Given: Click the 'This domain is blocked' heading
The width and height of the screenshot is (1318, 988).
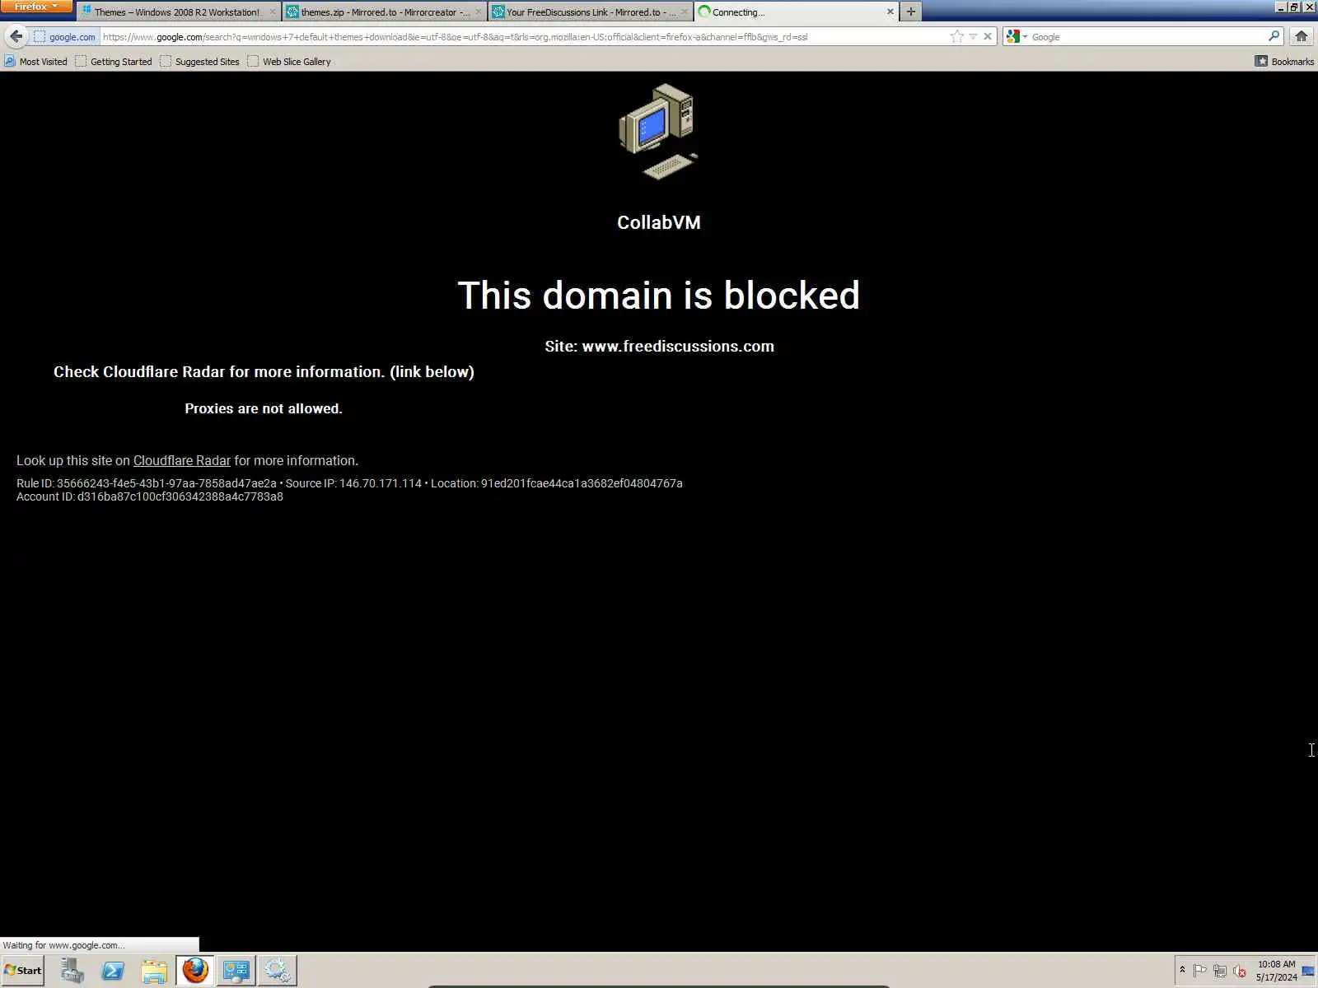Looking at the screenshot, I should 658,296.
